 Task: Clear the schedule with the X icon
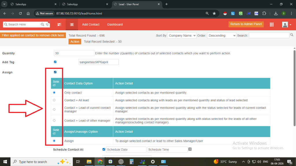pyautogui.click(x=190, y=149)
